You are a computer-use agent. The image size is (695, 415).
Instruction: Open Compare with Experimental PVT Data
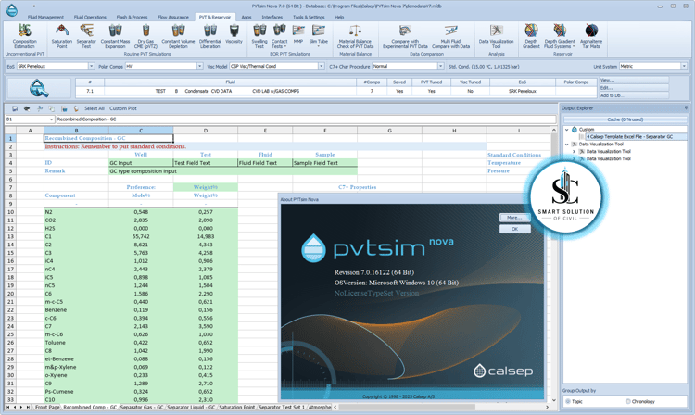point(405,36)
